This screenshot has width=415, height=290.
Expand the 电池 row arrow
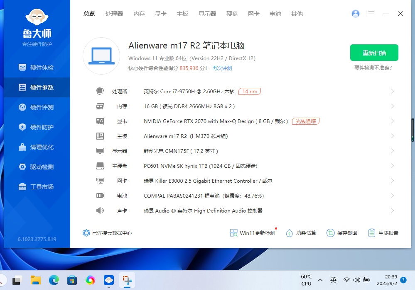coord(392,196)
